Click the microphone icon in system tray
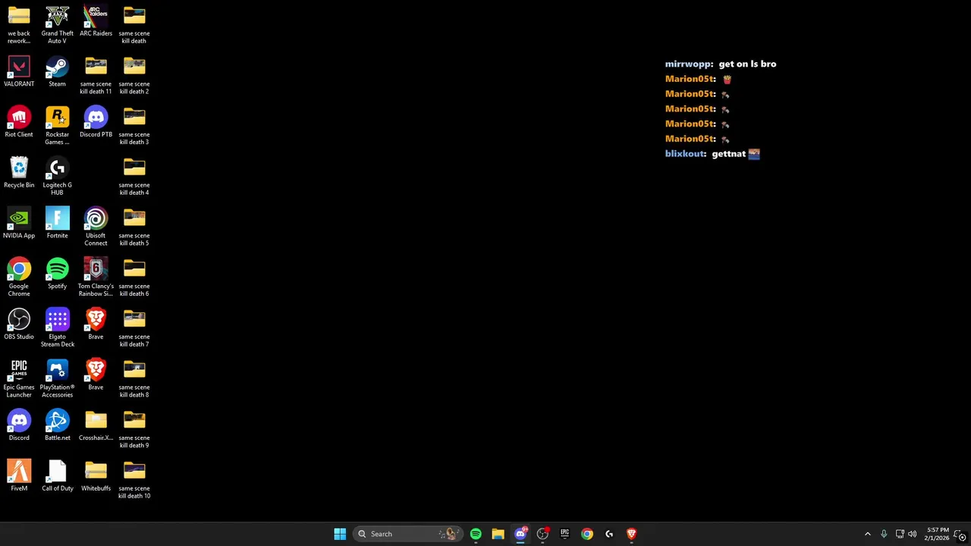The image size is (971, 546). pyautogui.click(x=884, y=534)
